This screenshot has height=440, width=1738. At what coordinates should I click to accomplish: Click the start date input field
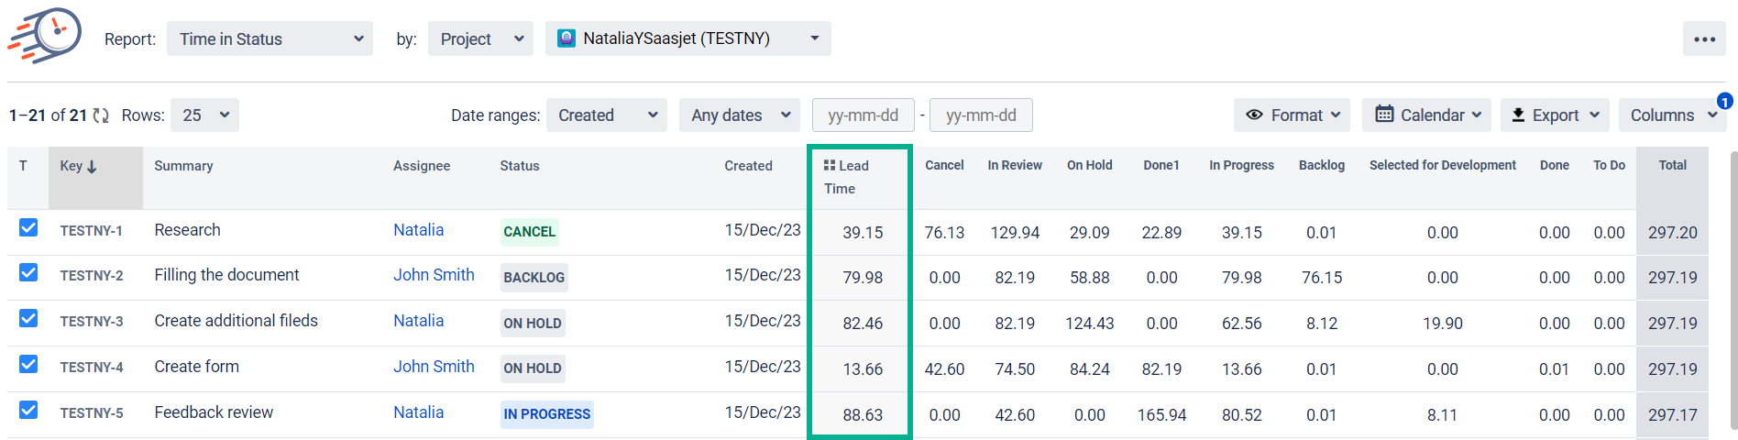(x=863, y=115)
